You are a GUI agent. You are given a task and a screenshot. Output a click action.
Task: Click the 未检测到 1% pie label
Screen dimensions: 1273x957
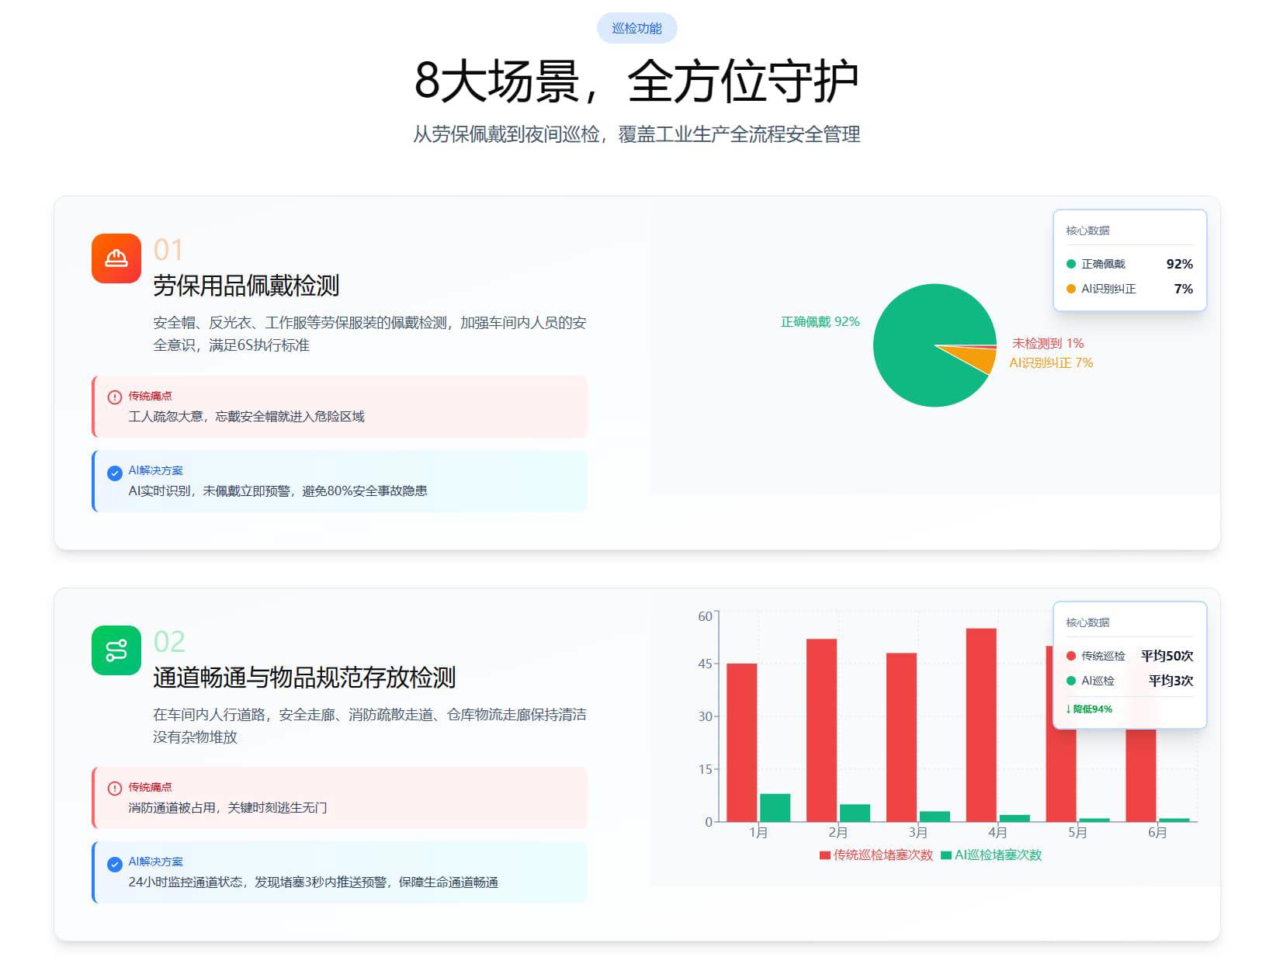coord(1047,343)
